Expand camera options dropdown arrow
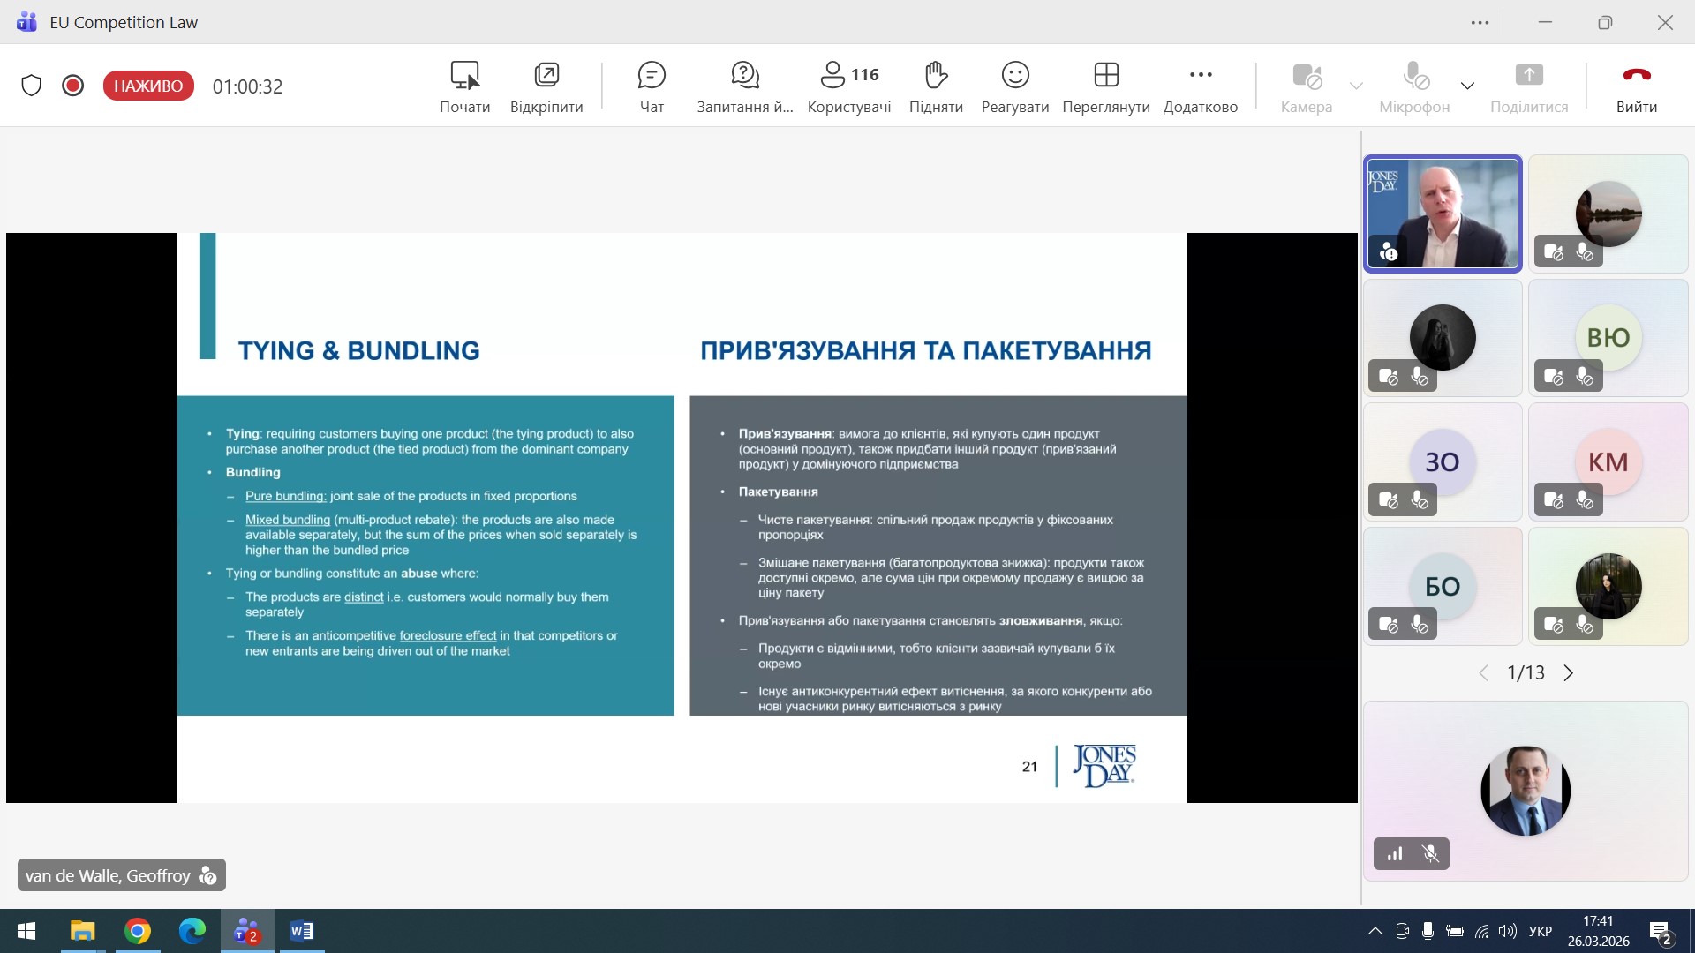1695x953 pixels. point(1356,86)
